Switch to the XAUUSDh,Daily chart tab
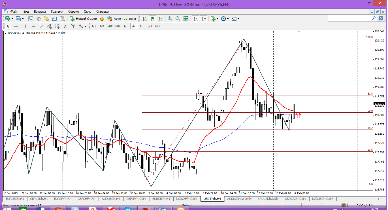Viewport: 388px width, 210px height. tap(268, 199)
